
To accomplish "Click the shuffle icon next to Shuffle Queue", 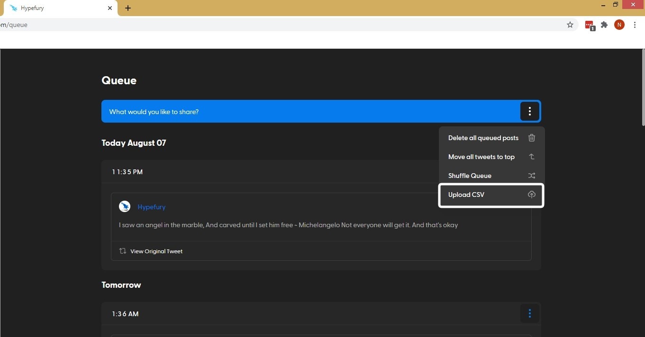I will tap(531, 176).
